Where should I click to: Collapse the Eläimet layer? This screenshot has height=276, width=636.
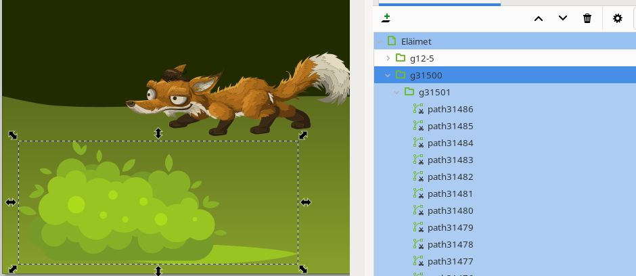click(379, 41)
